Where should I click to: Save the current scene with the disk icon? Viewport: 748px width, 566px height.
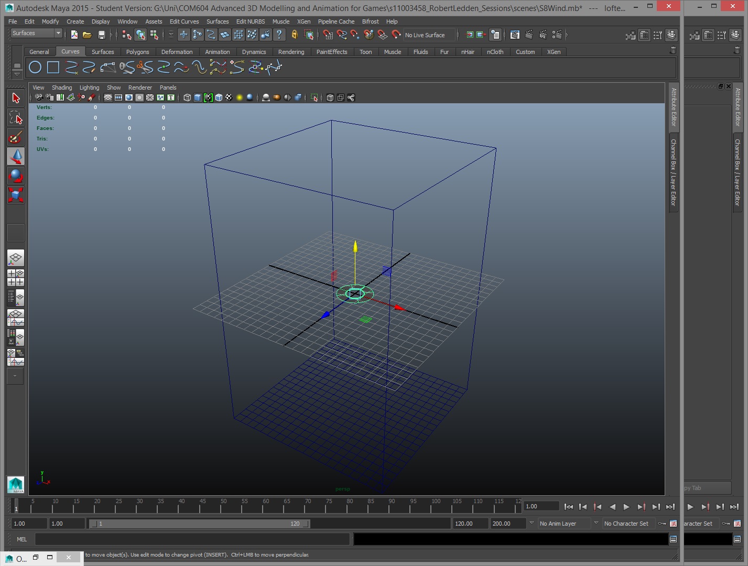point(102,35)
